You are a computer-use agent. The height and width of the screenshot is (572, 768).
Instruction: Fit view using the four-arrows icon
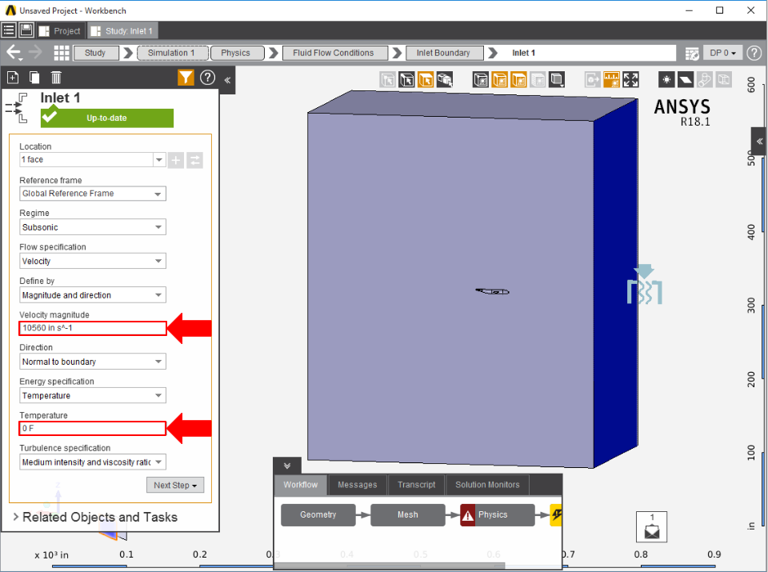pos(630,79)
